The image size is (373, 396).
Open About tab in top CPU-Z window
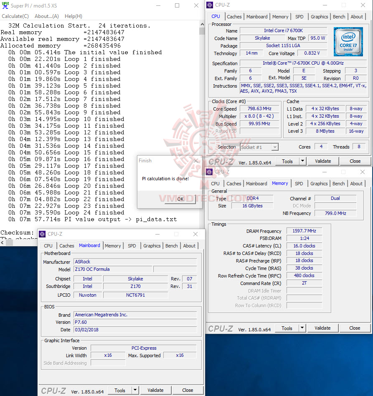tap(357, 17)
